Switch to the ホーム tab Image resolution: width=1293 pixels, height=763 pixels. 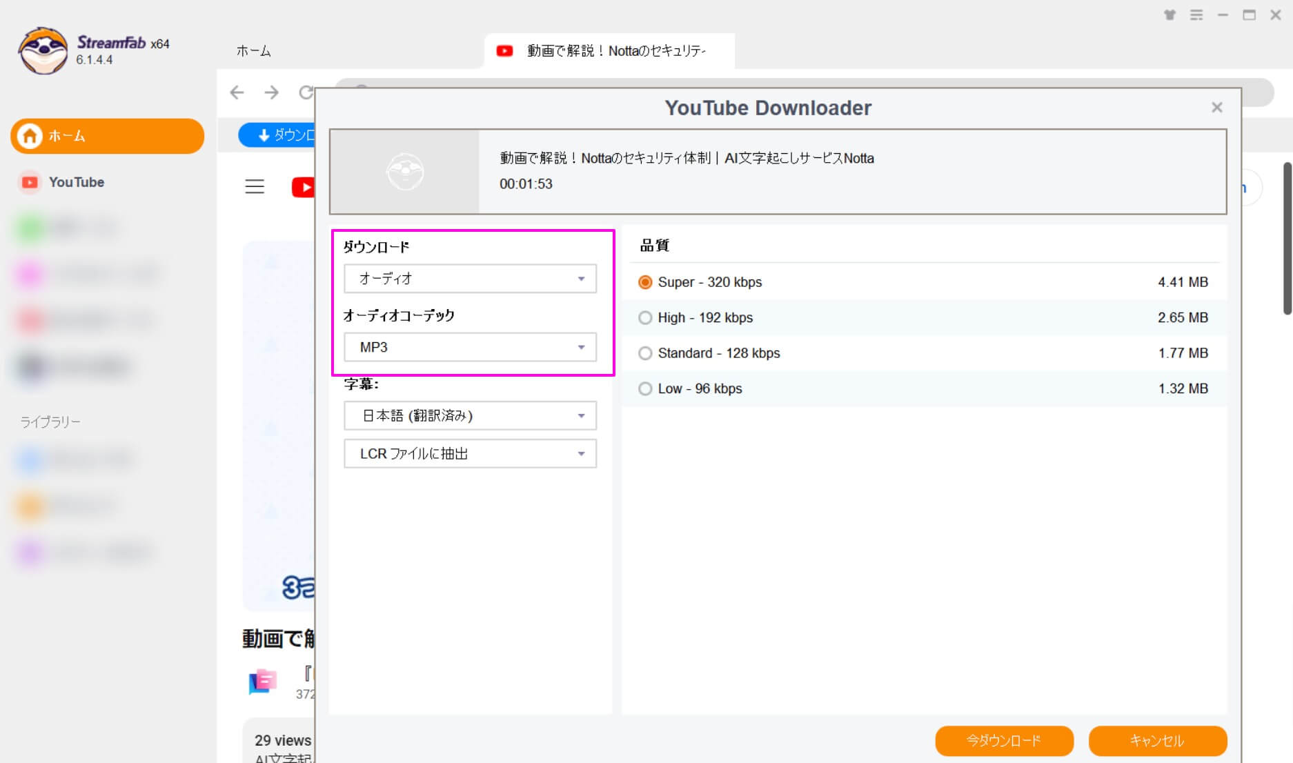(x=254, y=50)
